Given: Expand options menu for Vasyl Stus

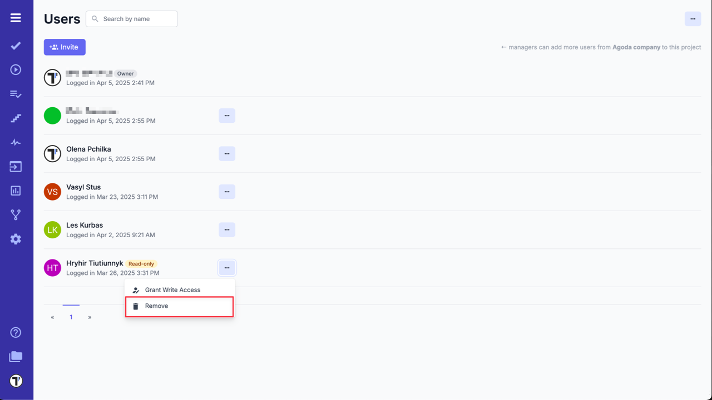Looking at the screenshot, I should pos(227,192).
